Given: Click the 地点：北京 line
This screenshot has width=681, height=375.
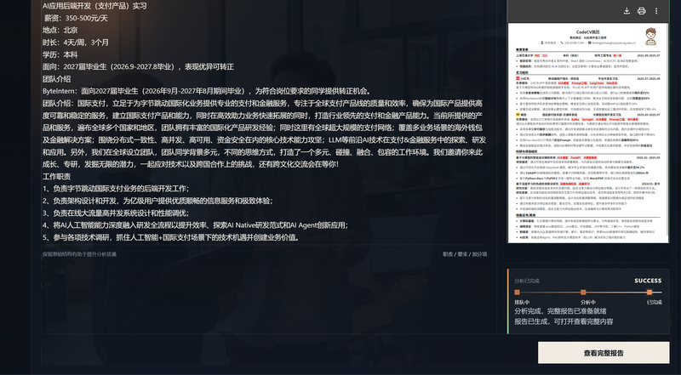Looking at the screenshot, I should [x=60, y=31].
